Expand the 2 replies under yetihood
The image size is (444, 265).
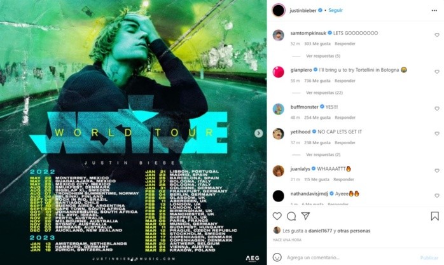[x=323, y=154]
